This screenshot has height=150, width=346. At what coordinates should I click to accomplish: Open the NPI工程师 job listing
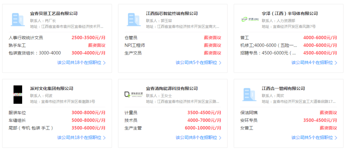(x=135, y=46)
